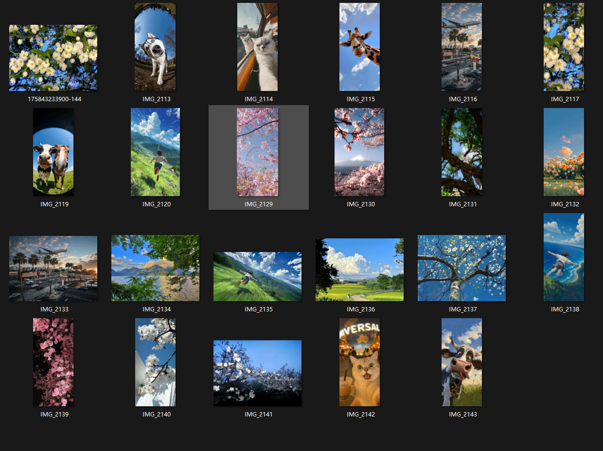Viewport: 603px width, 451px height.
Task: Click the cartoon cow image IMG_2143
Action: [x=461, y=362]
